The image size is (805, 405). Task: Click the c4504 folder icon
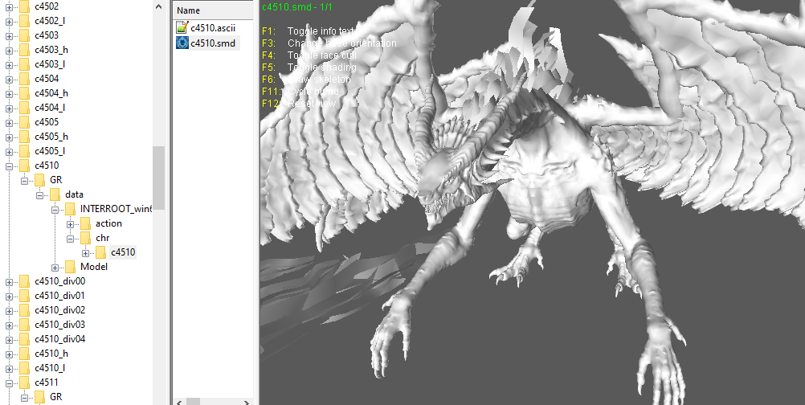point(24,79)
